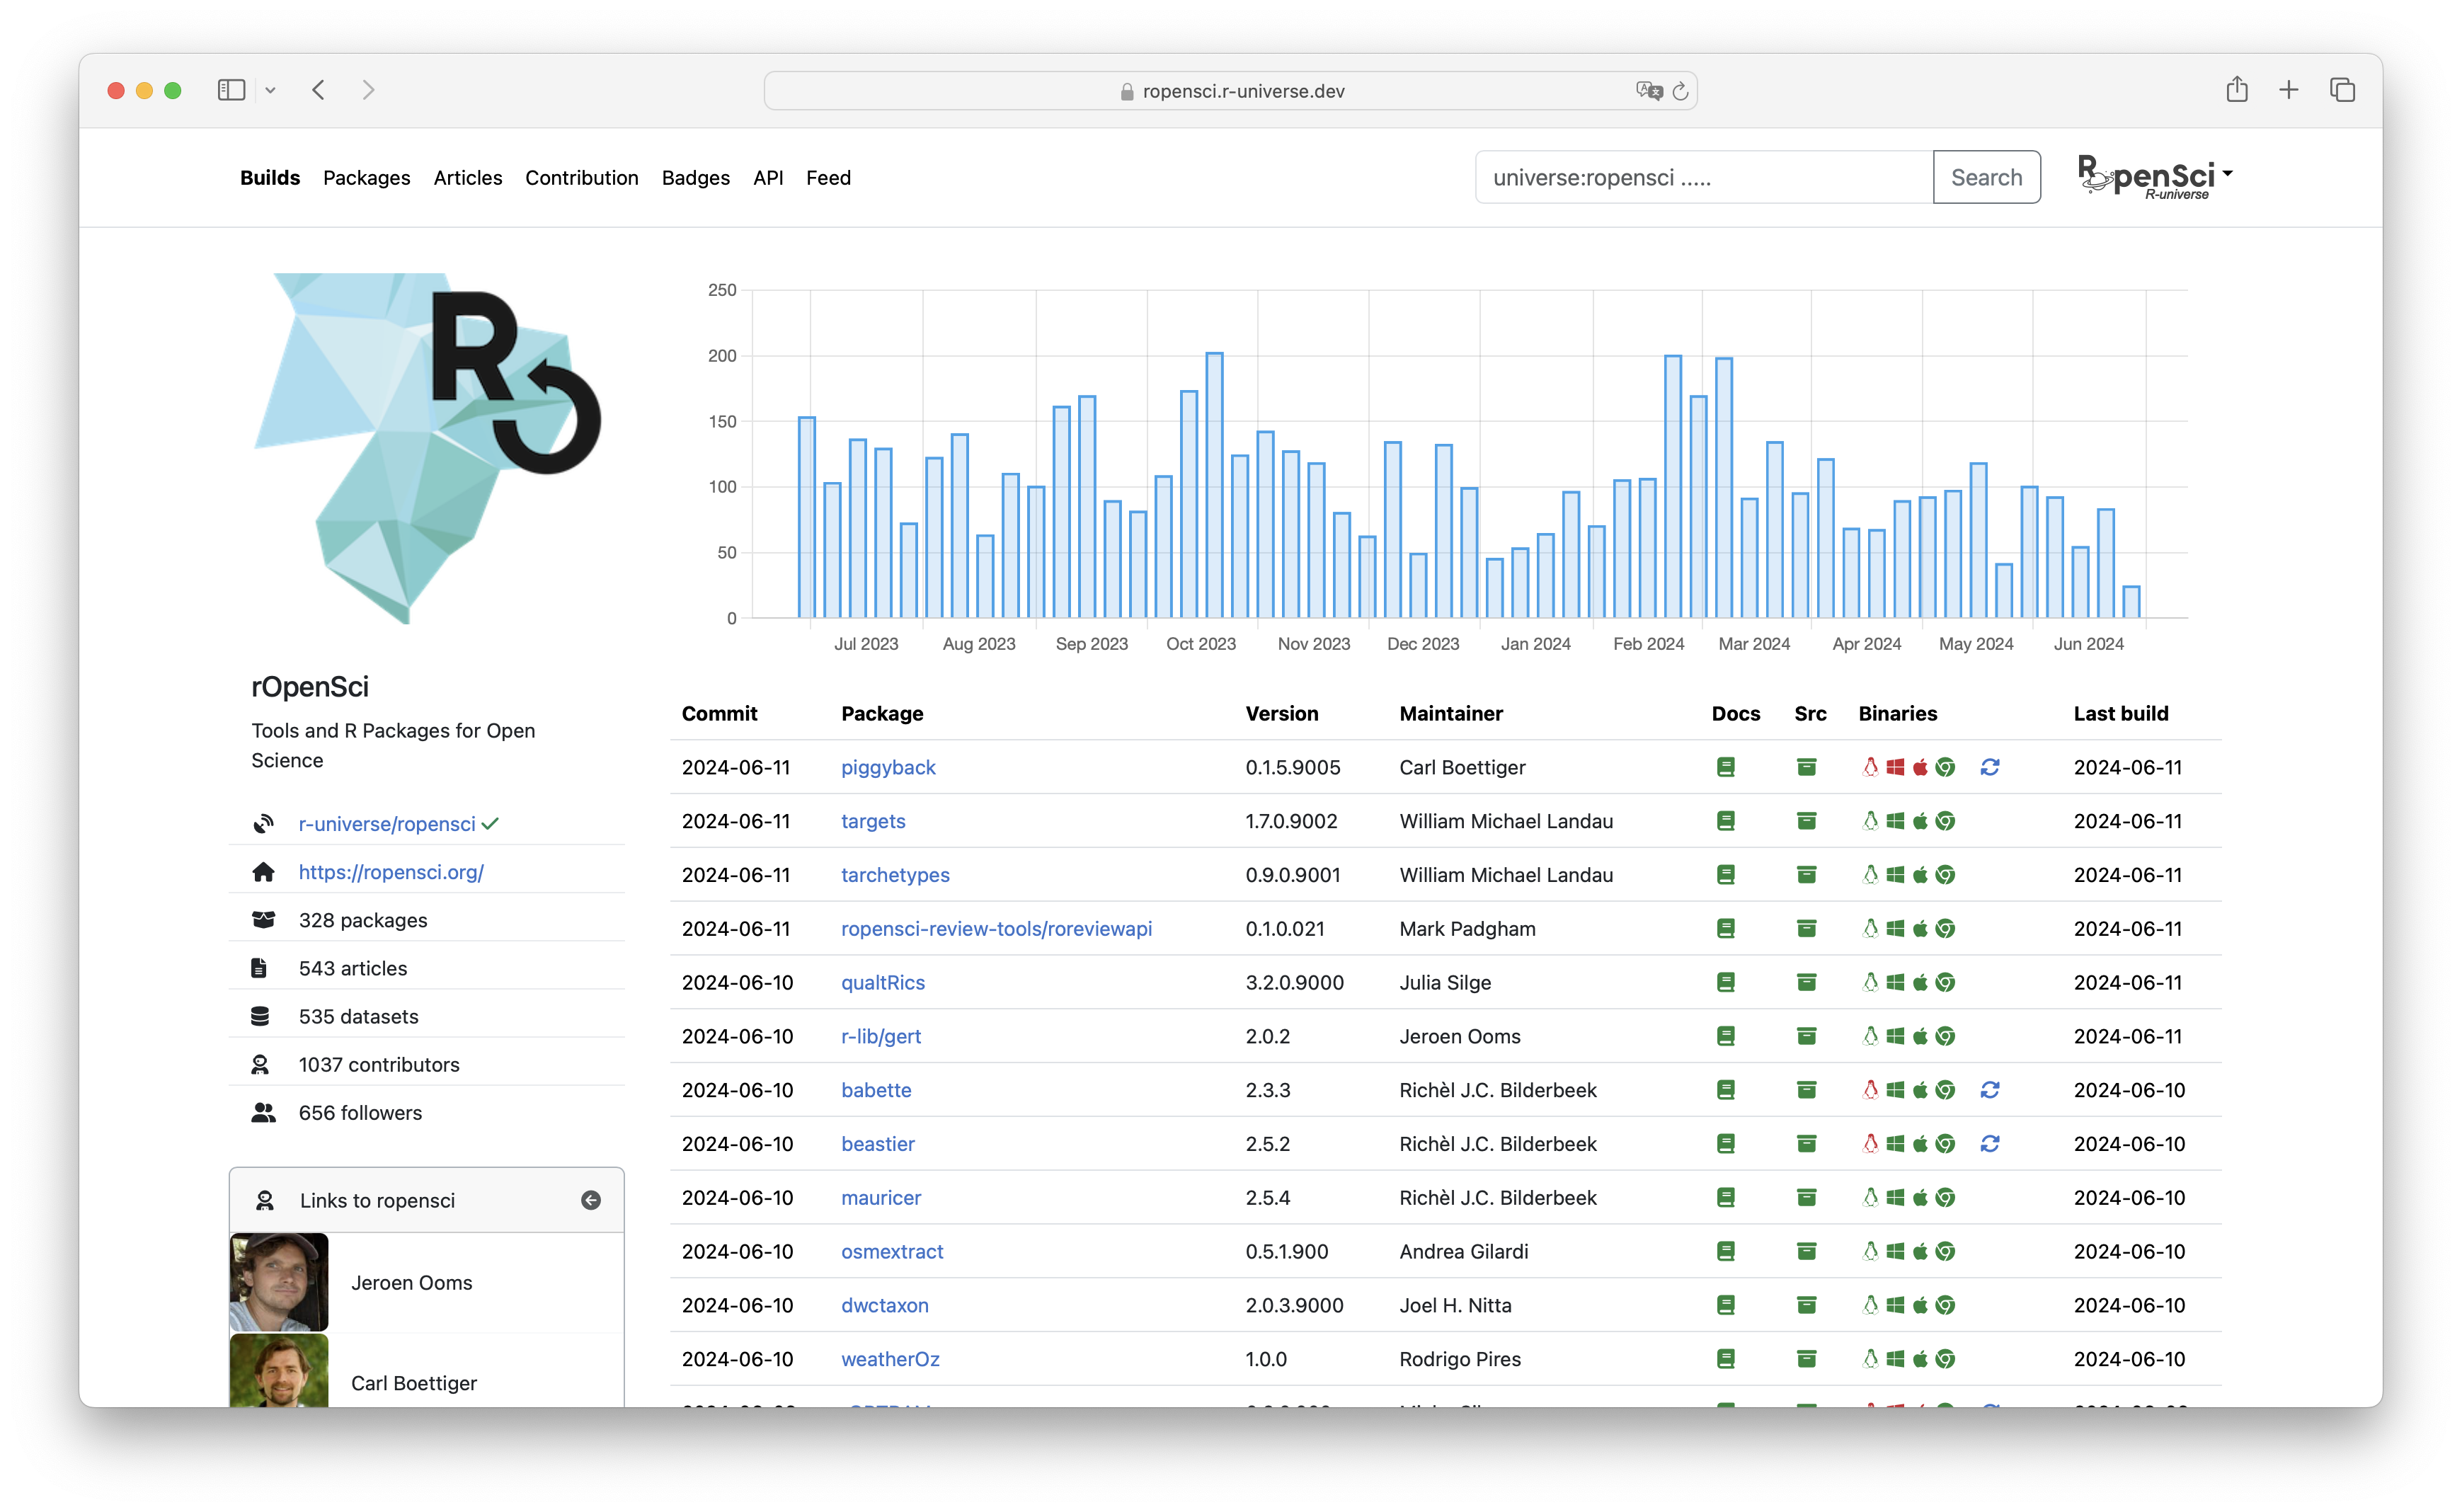The height and width of the screenshot is (1512, 2462).
Task: Switch to the Packages section
Action: click(366, 178)
